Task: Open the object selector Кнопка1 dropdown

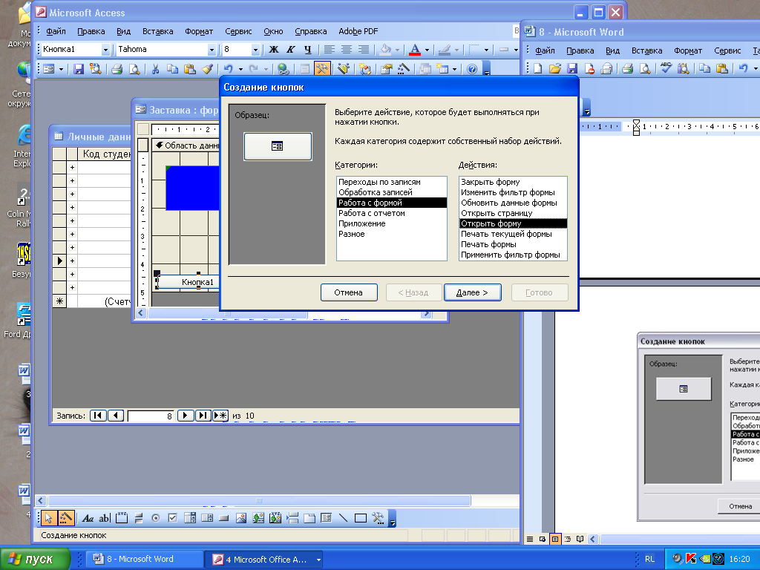Action: 105,50
